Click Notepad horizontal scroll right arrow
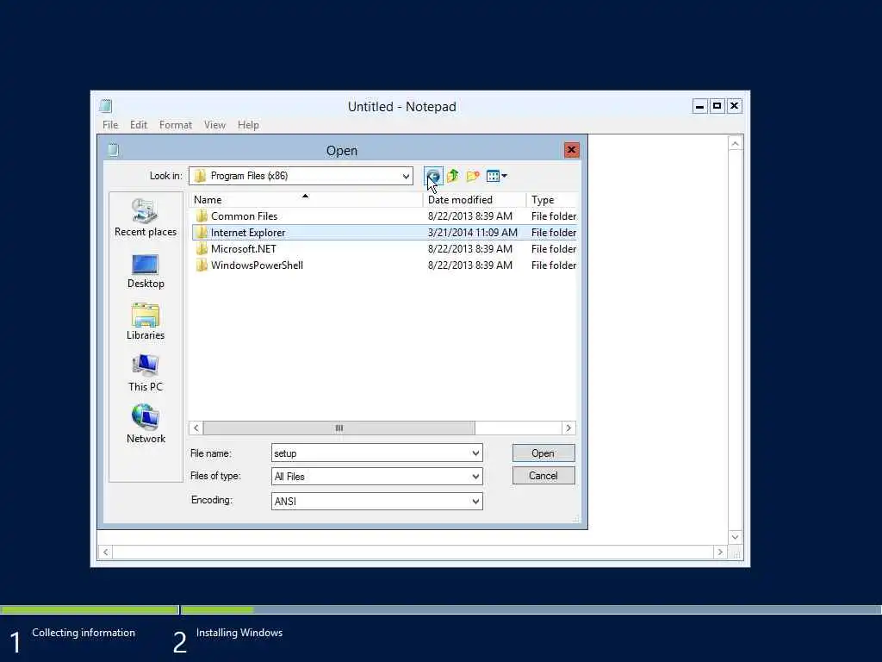 click(721, 553)
